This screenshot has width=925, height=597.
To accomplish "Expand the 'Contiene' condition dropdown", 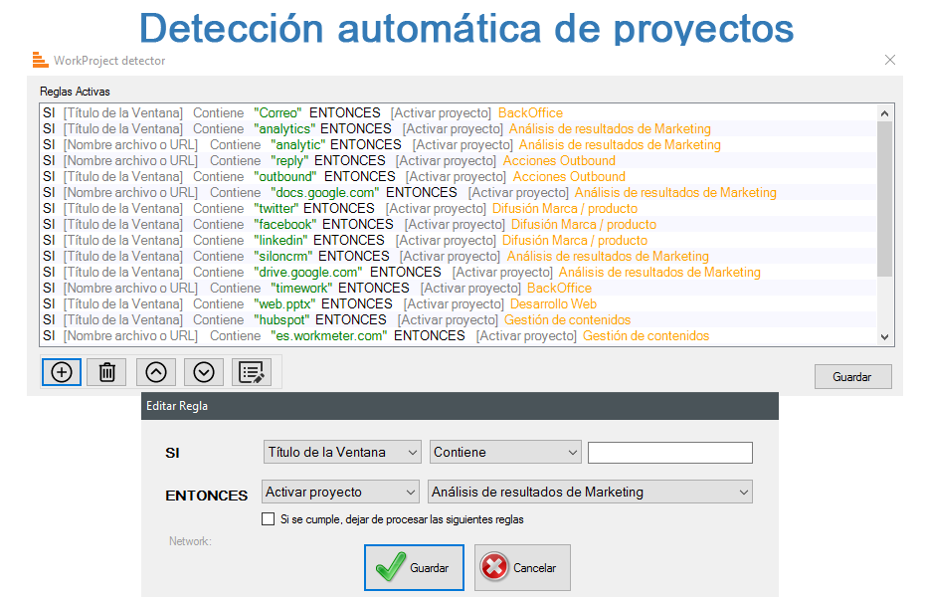I will point(505,453).
